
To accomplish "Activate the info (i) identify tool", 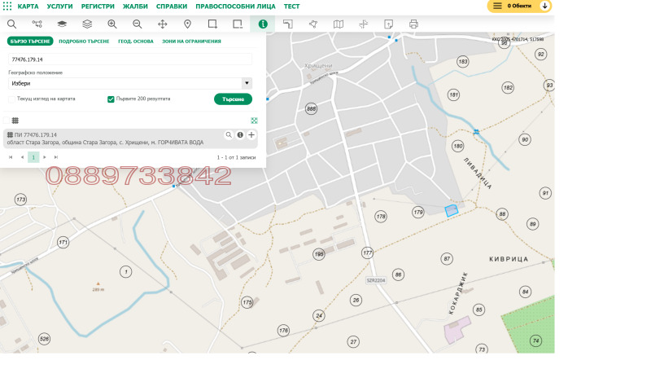I will 263,24.
